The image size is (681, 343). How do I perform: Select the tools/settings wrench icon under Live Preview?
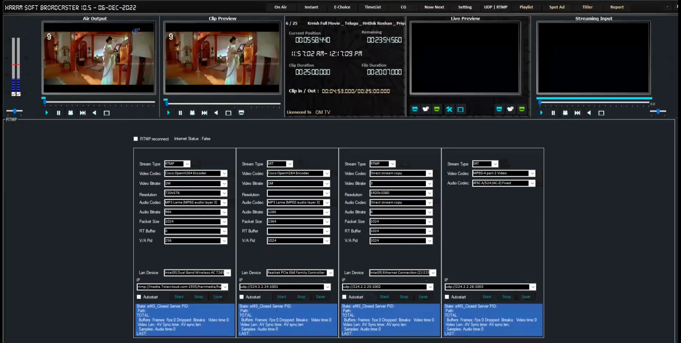pyautogui.click(x=449, y=109)
